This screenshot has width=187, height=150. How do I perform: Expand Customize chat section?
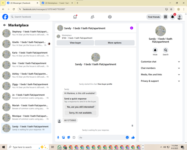(160, 61)
